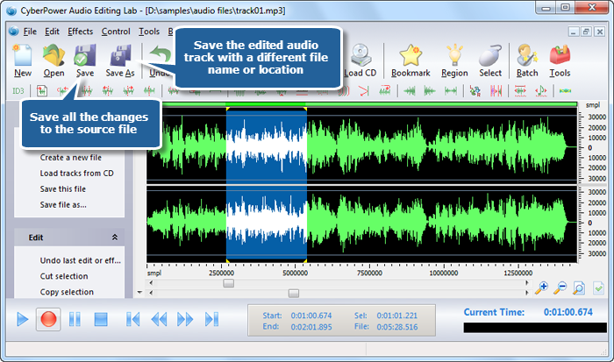Viewport: 614px width, 362px height.
Task: Click the Select mouse icon
Action: [490, 55]
